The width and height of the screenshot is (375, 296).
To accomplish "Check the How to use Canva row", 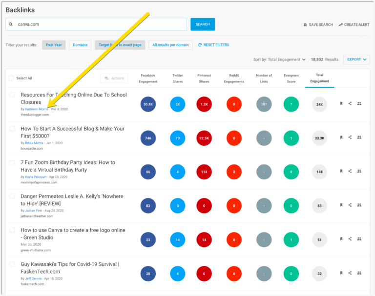I will 12,230.
